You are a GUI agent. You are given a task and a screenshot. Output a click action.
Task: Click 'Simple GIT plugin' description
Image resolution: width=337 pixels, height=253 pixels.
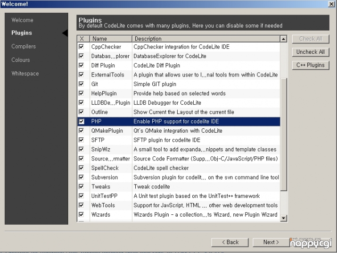click(x=155, y=84)
